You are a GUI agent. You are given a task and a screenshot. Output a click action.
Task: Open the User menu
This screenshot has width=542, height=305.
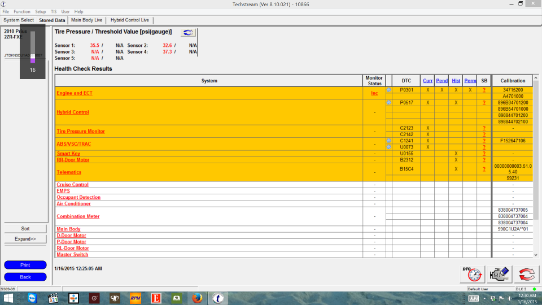pyautogui.click(x=65, y=11)
